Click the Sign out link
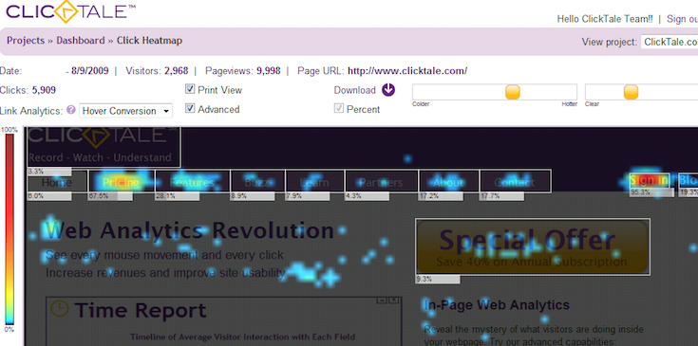This screenshot has height=346, width=698. pyautogui.click(x=682, y=19)
